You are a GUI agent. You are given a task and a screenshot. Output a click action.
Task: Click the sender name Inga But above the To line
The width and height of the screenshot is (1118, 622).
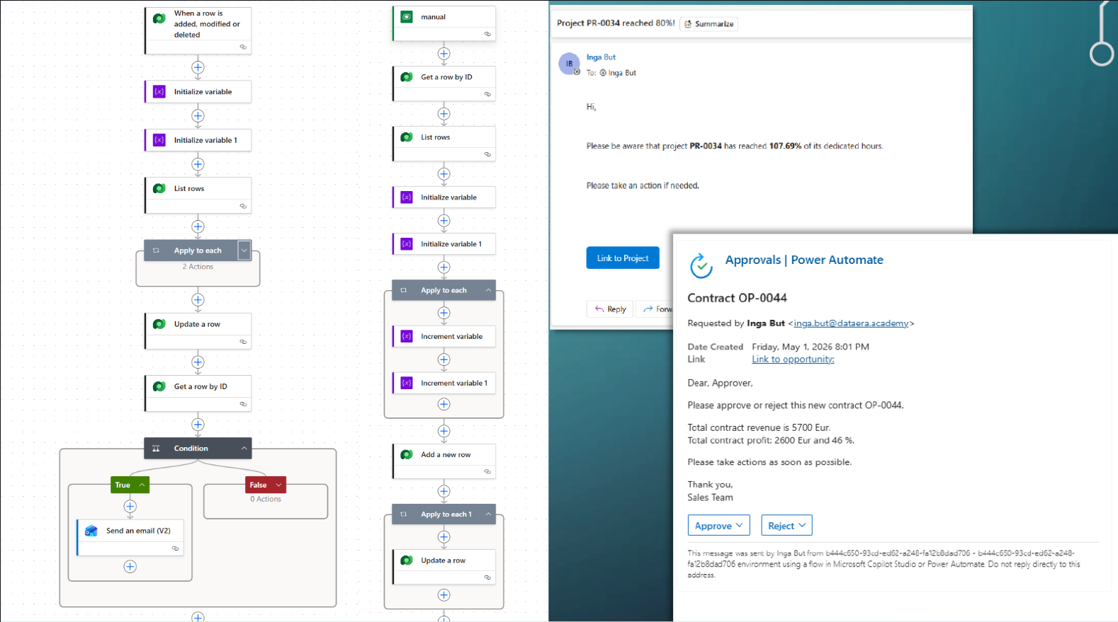coord(601,57)
